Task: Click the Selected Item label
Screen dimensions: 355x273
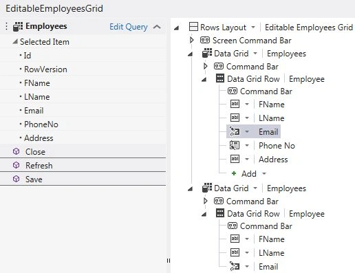Action: click(x=45, y=42)
